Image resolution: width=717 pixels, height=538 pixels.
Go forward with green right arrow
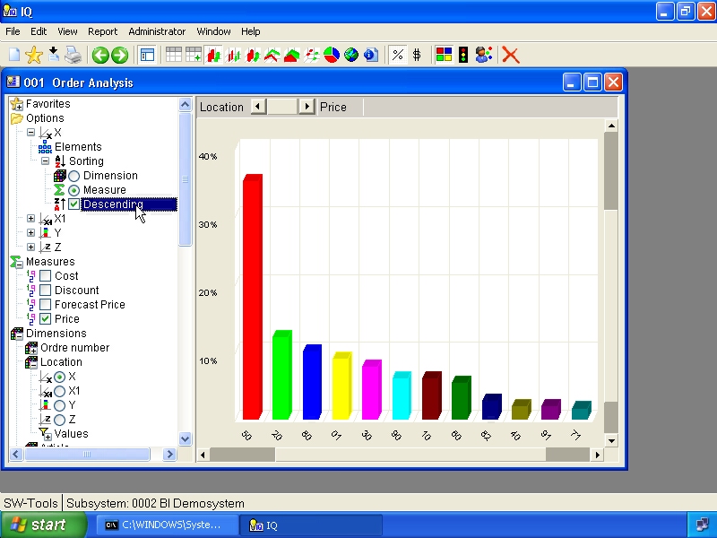[x=119, y=56]
